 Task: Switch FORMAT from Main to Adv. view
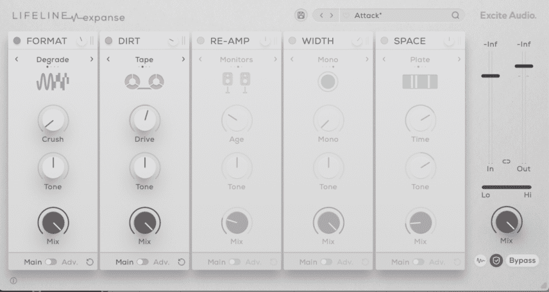(51, 262)
